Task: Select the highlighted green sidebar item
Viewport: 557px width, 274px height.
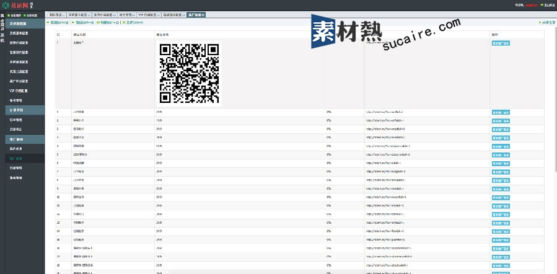Action: pyautogui.click(x=25, y=158)
